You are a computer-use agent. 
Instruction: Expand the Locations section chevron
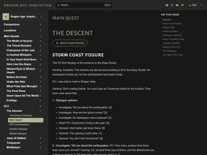(40, 31)
